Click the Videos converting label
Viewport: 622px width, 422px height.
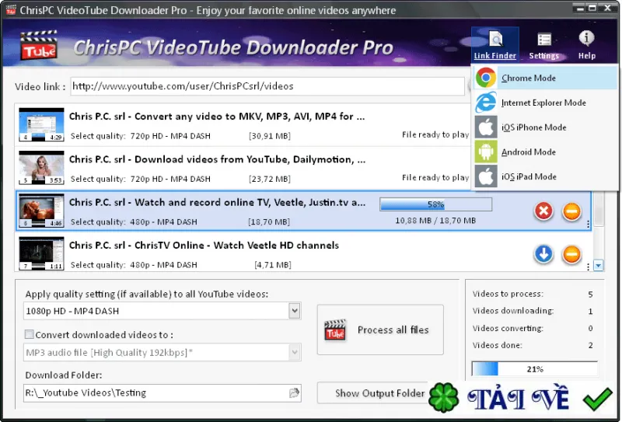(508, 328)
